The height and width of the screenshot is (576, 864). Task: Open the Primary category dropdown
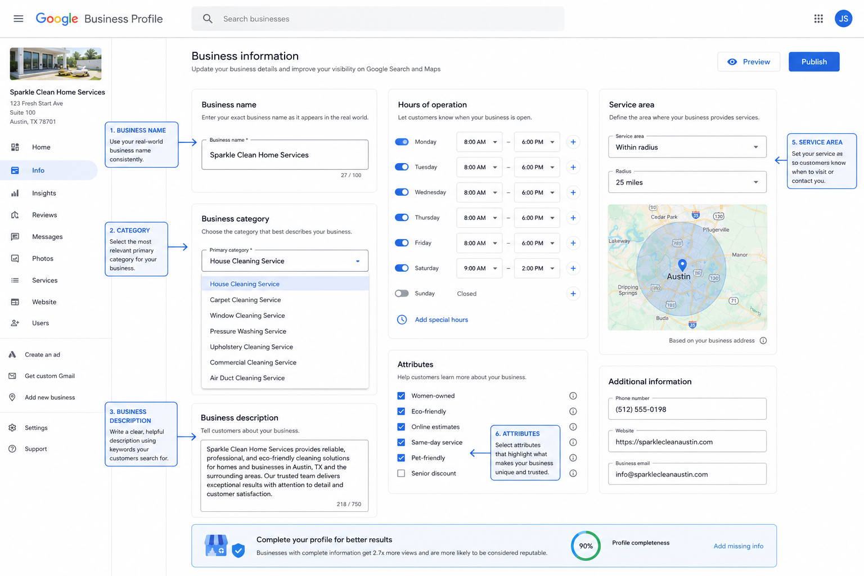(x=285, y=261)
